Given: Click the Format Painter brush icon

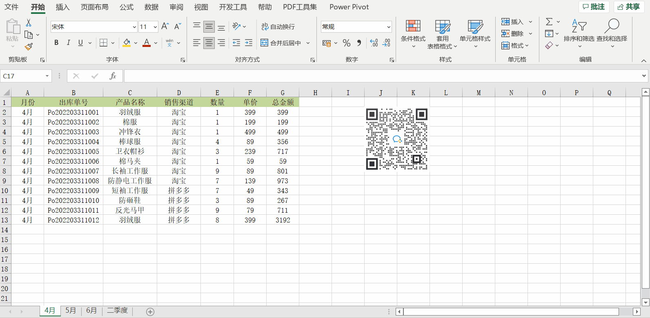Looking at the screenshot, I should [x=29, y=47].
